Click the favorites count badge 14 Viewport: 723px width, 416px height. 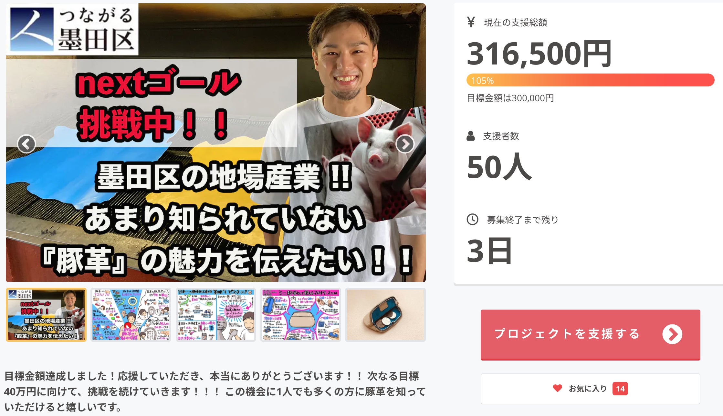tap(620, 389)
